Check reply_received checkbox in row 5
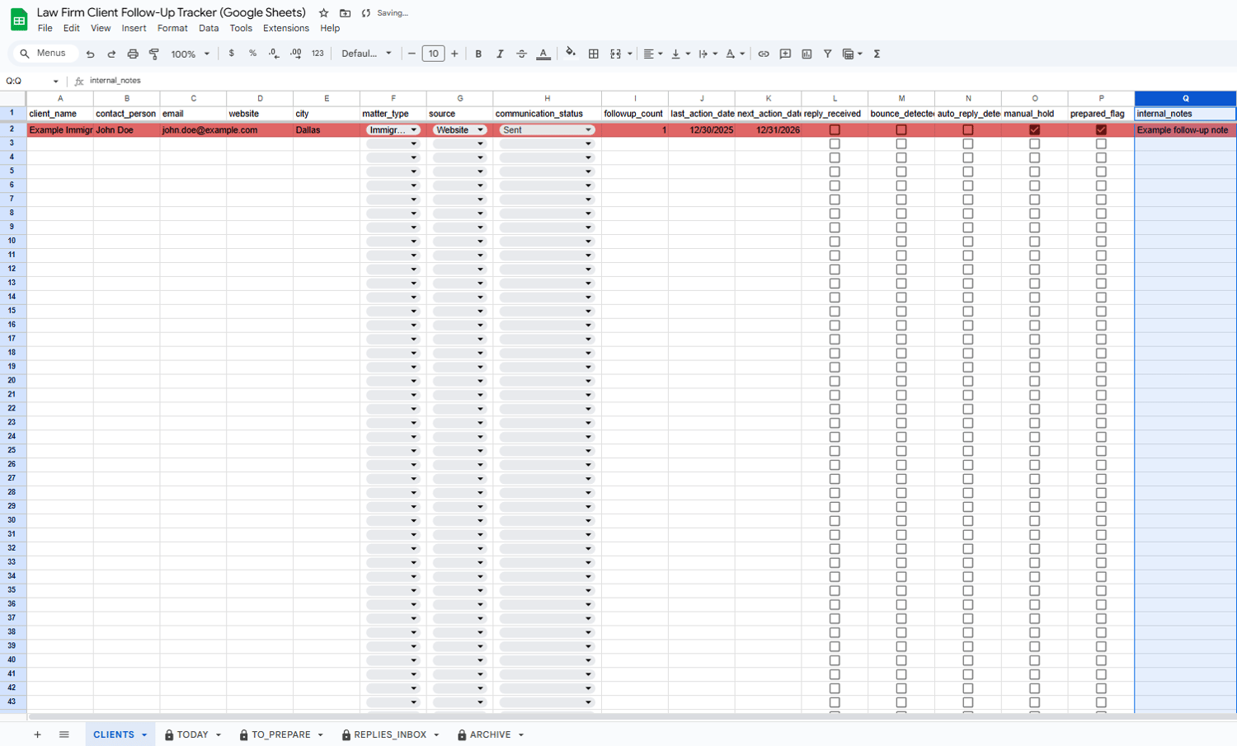 click(x=835, y=171)
